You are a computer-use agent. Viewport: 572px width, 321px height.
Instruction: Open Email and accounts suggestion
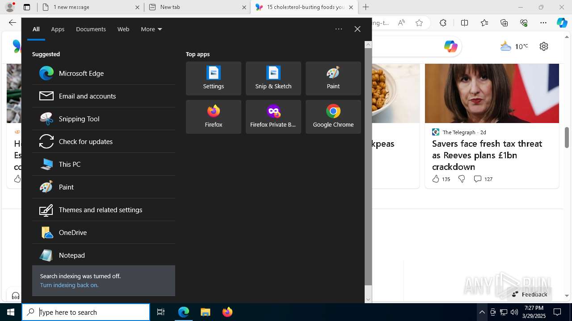click(x=104, y=96)
